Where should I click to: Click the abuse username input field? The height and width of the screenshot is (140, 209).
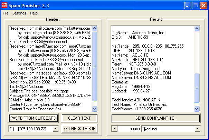129,129
